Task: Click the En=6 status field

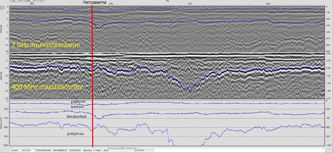Action: 108,150
